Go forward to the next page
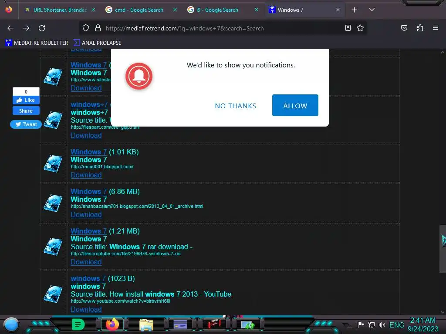446x334 pixels. point(26,28)
